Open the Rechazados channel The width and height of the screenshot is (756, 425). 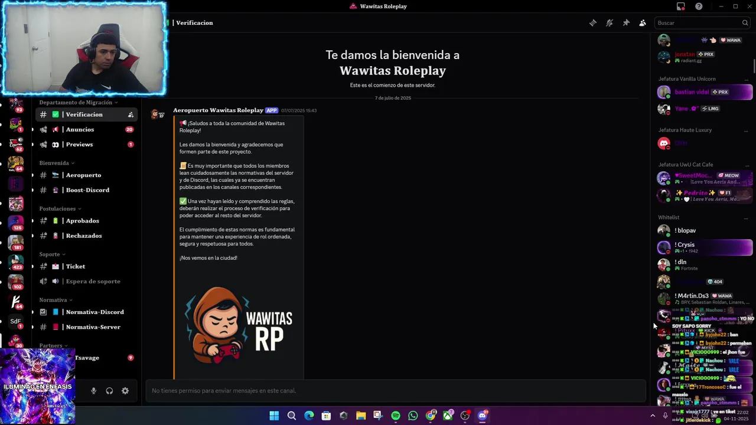(x=87, y=236)
